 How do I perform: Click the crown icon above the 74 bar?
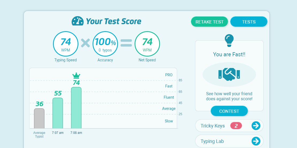point(76,75)
